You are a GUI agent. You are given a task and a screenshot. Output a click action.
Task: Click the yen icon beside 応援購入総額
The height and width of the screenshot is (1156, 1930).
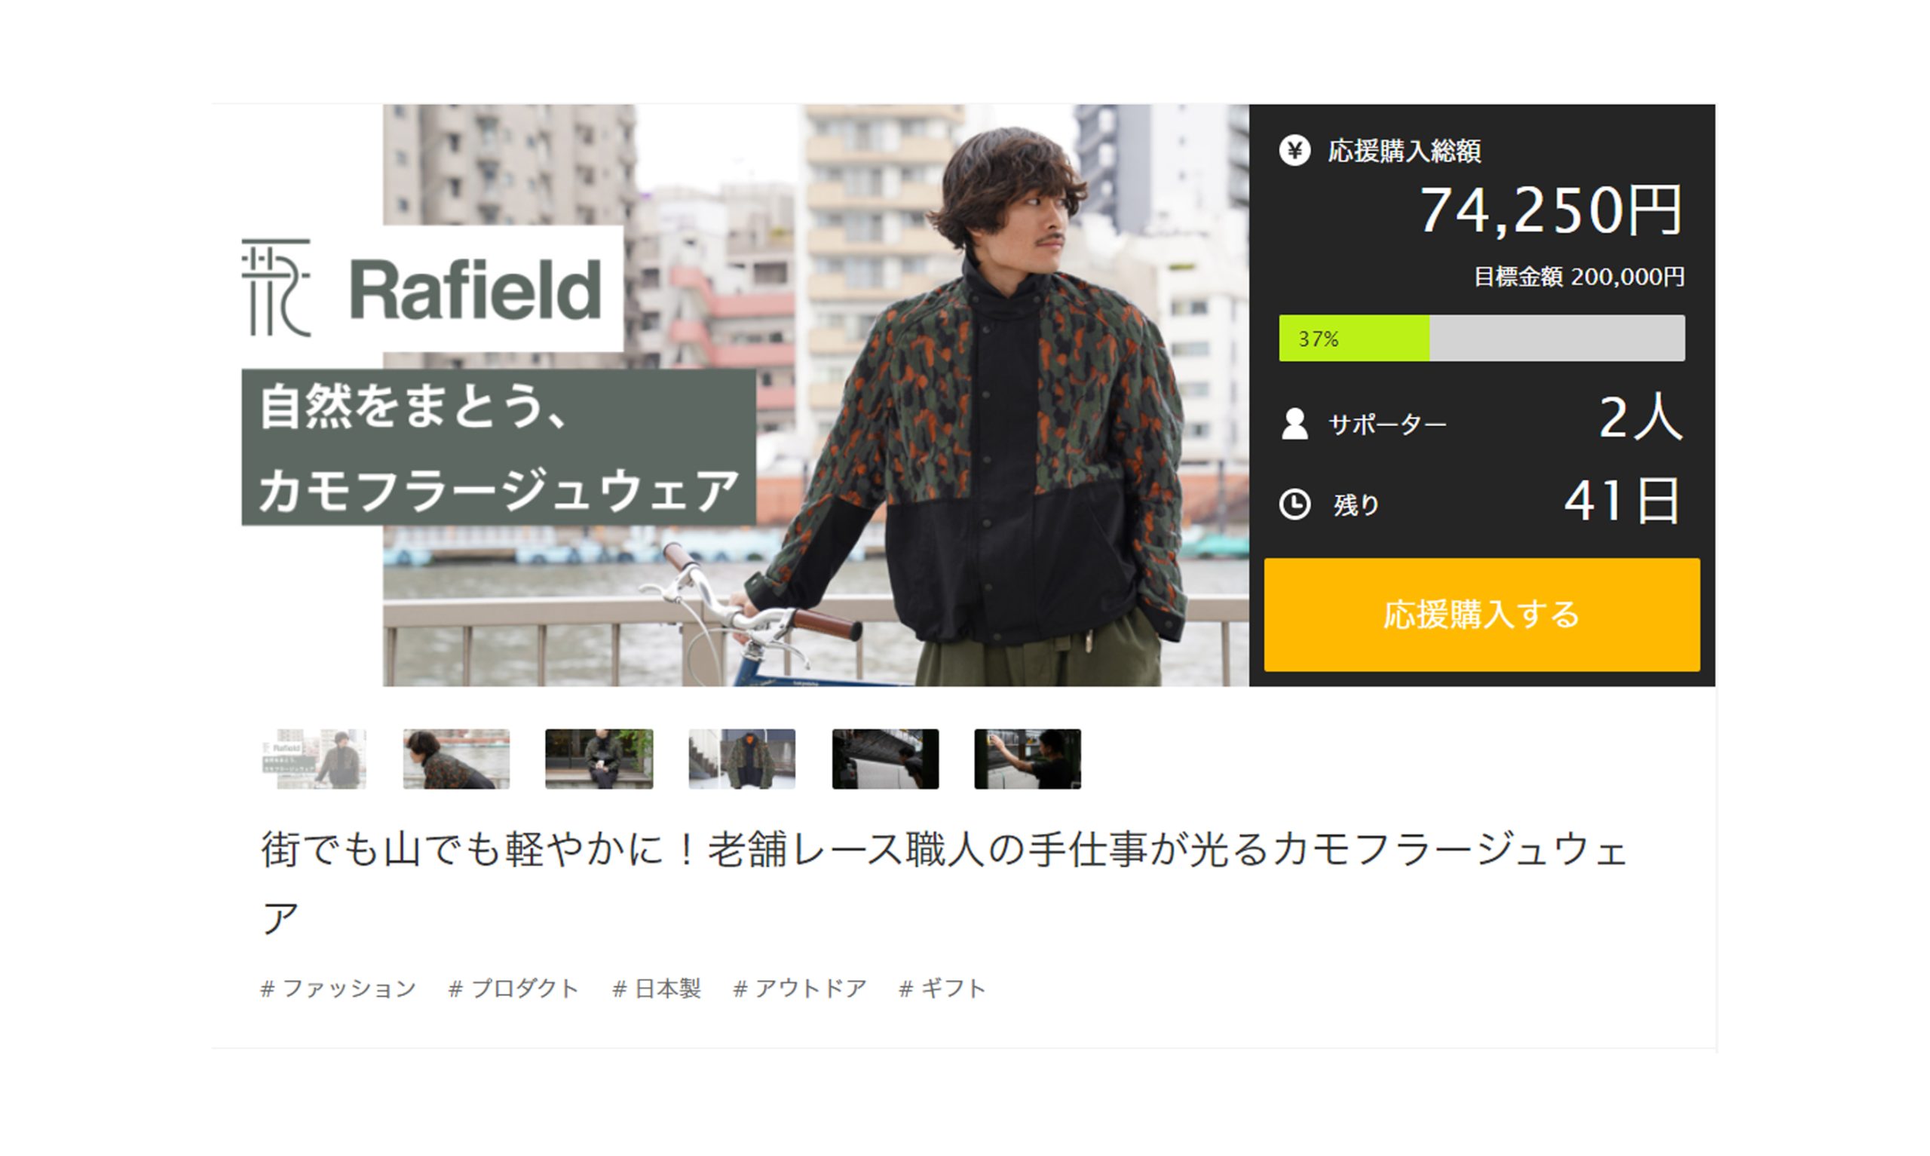click(x=1294, y=150)
